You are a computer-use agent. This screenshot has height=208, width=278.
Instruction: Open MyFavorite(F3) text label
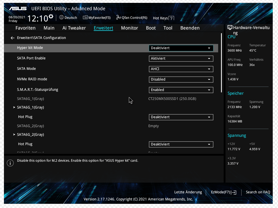coord(99,18)
